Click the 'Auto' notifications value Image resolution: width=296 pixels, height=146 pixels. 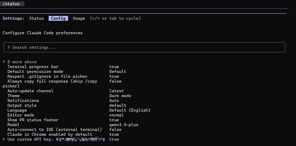click(114, 101)
